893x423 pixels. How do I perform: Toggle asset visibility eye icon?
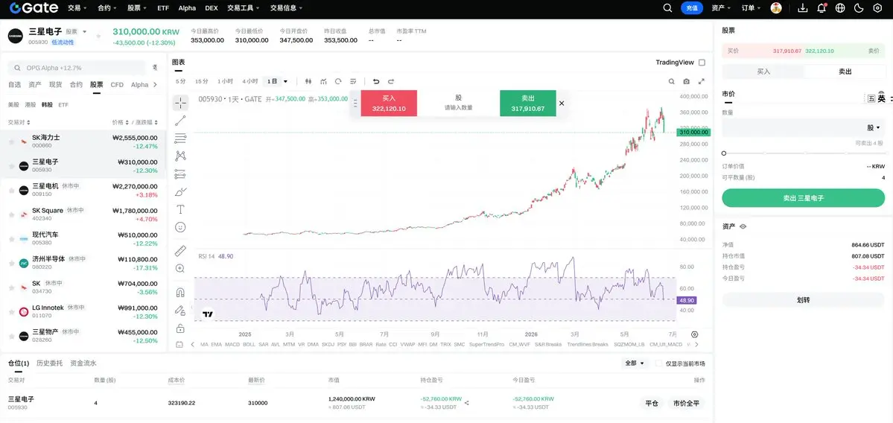[743, 226]
